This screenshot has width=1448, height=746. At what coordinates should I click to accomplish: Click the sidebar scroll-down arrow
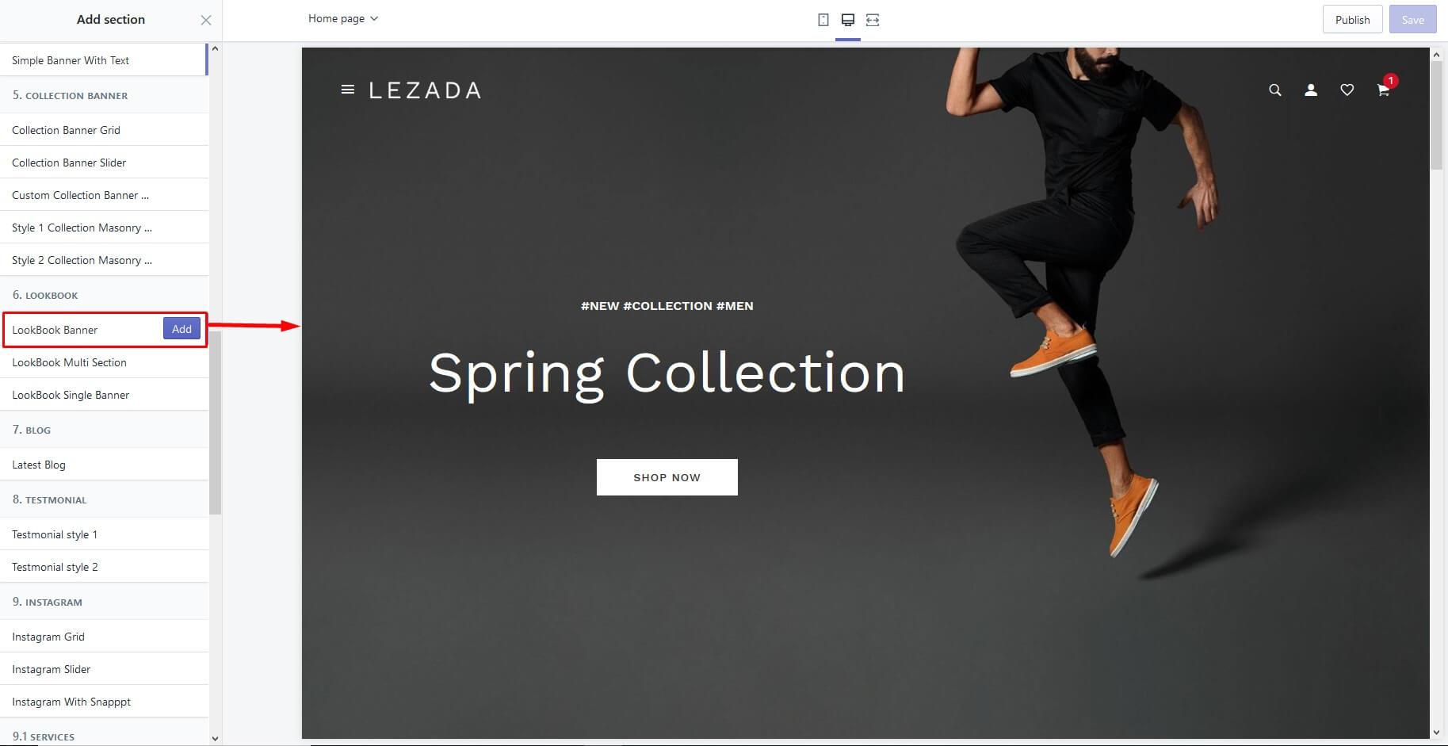coord(215,738)
